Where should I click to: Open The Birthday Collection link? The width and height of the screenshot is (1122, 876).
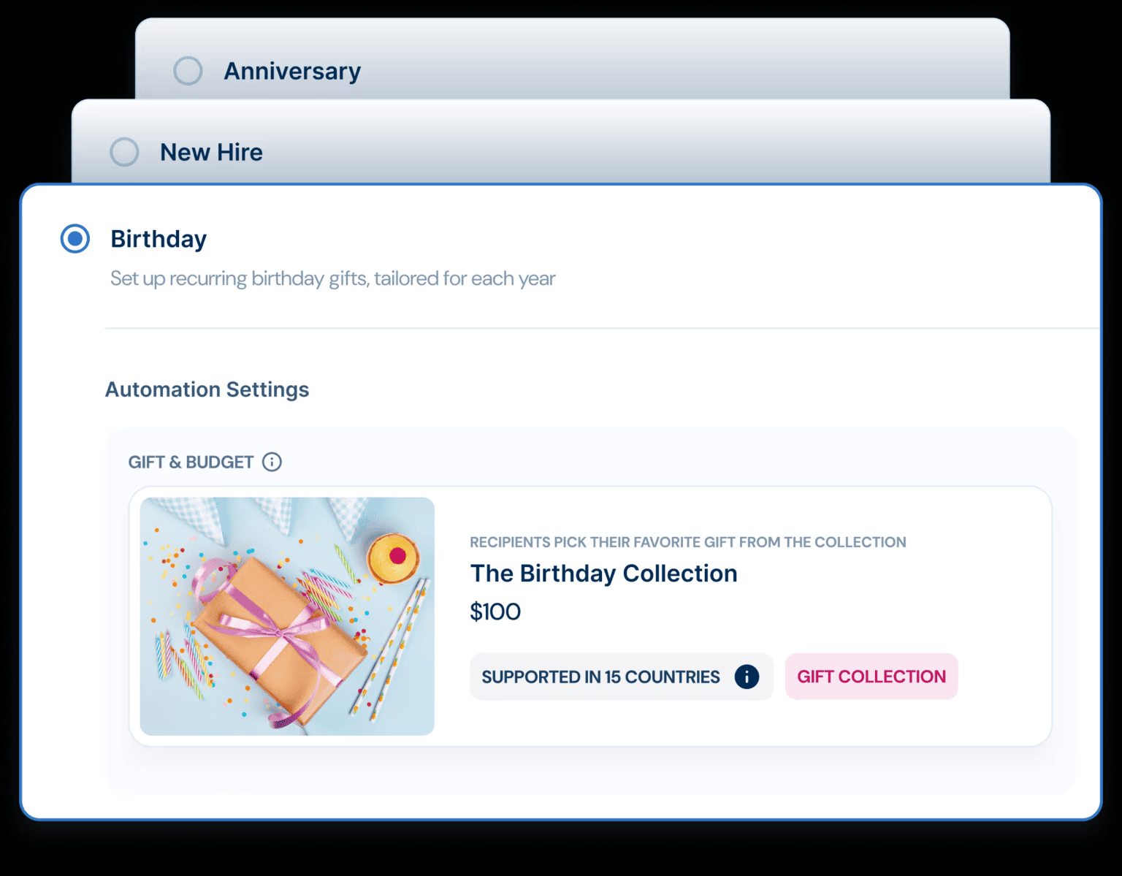[x=603, y=574]
